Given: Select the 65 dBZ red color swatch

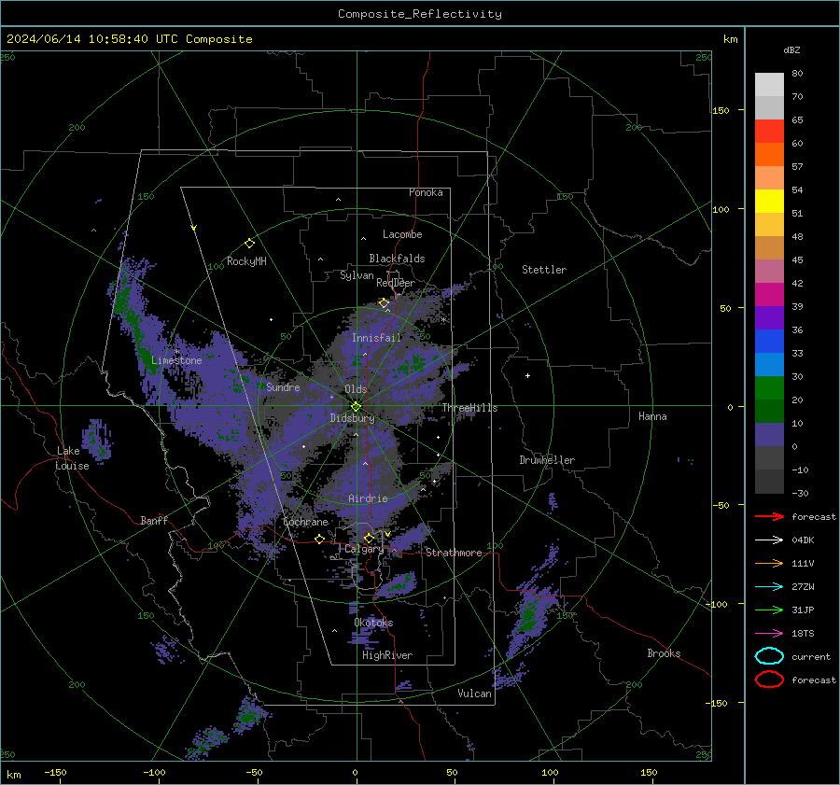Looking at the screenshot, I should [769, 132].
